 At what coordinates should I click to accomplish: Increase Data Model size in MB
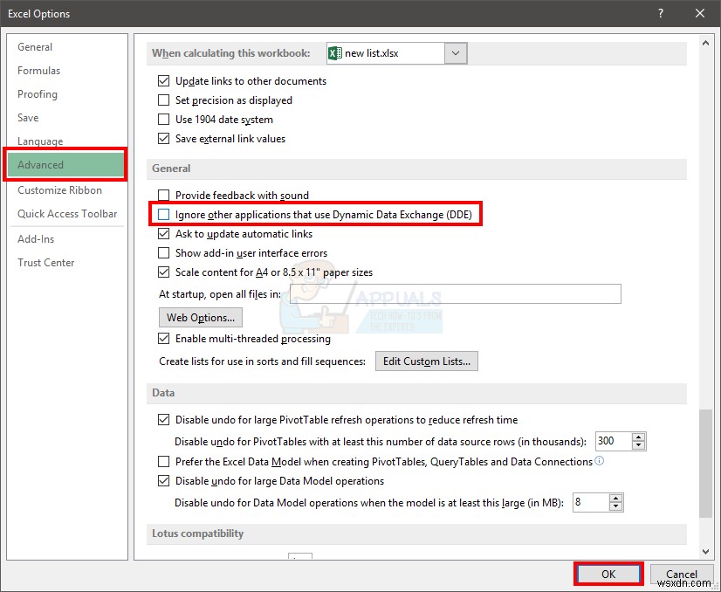pos(615,499)
